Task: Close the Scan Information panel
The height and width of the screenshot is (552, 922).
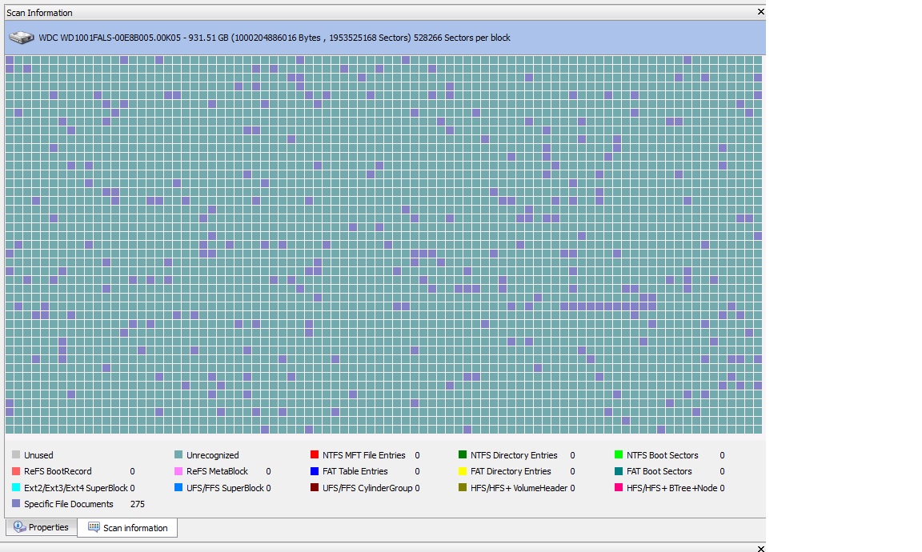Action: tap(760, 12)
